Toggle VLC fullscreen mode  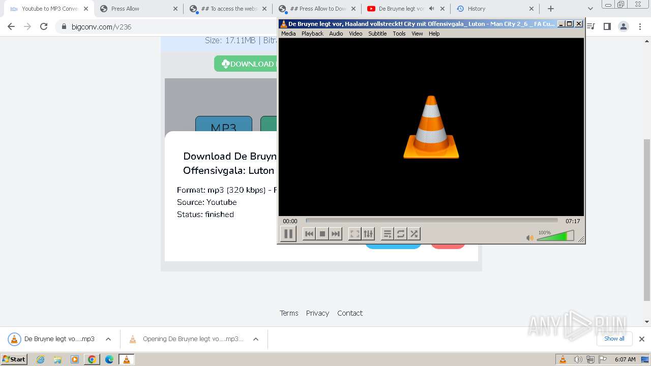click(x=354, y=234)
